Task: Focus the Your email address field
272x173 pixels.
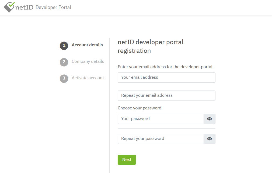Action: click(x=166, y=78)
